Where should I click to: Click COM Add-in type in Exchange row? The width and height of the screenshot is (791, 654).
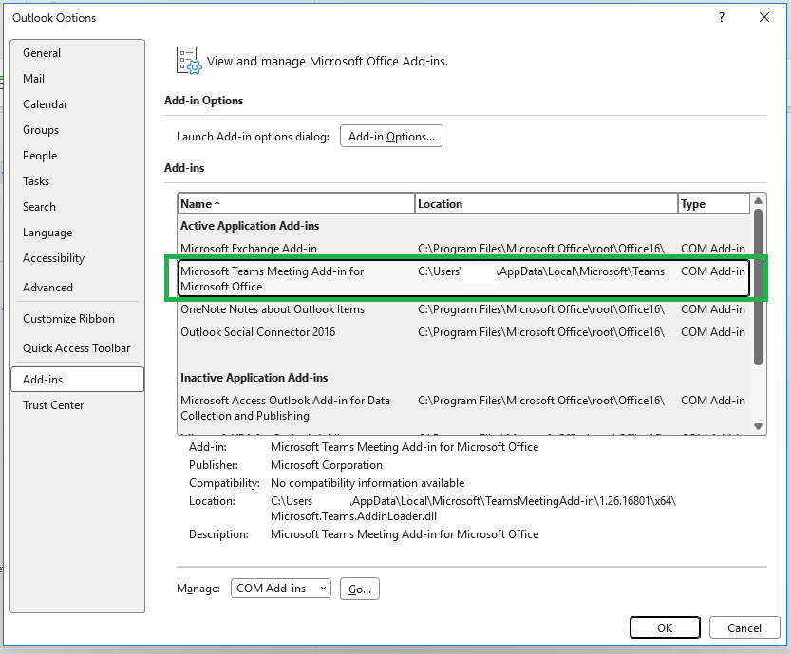coord(713,249)
